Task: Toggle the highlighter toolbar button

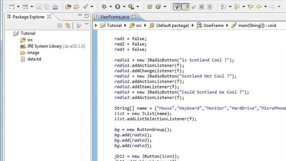Action: [185, 7]
